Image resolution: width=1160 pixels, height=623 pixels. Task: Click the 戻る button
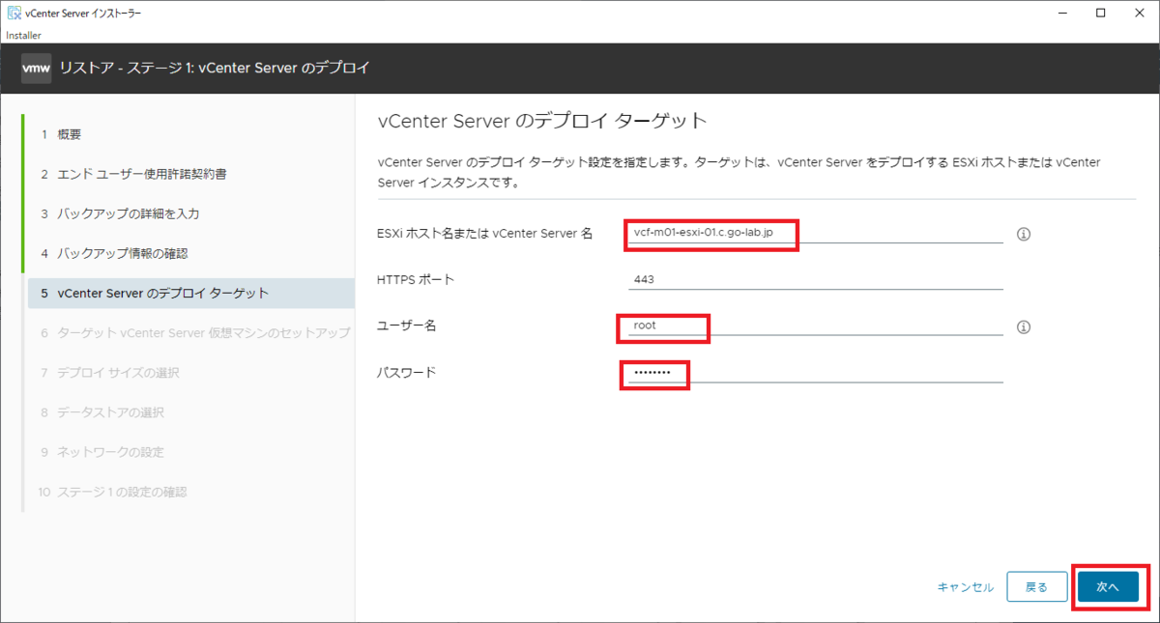1036,587
